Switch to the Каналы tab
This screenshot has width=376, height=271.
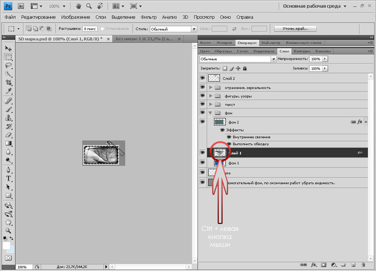[323, 51]
